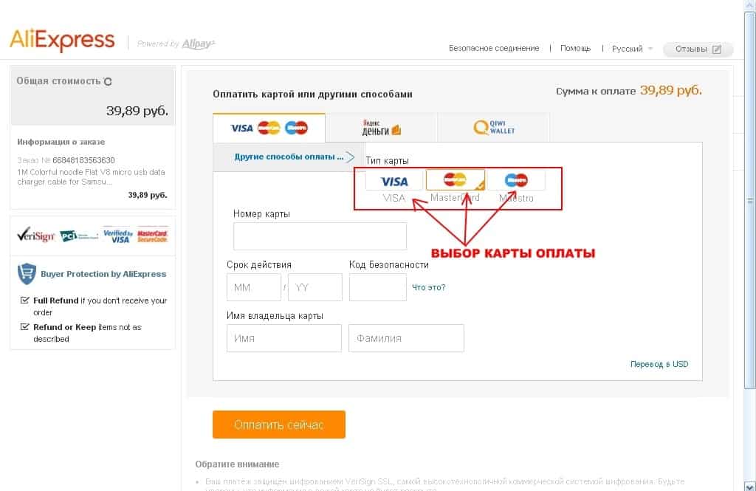Viewport: 756px width, 491px height.
Task: Select the VISA card type
Action: 394,181
